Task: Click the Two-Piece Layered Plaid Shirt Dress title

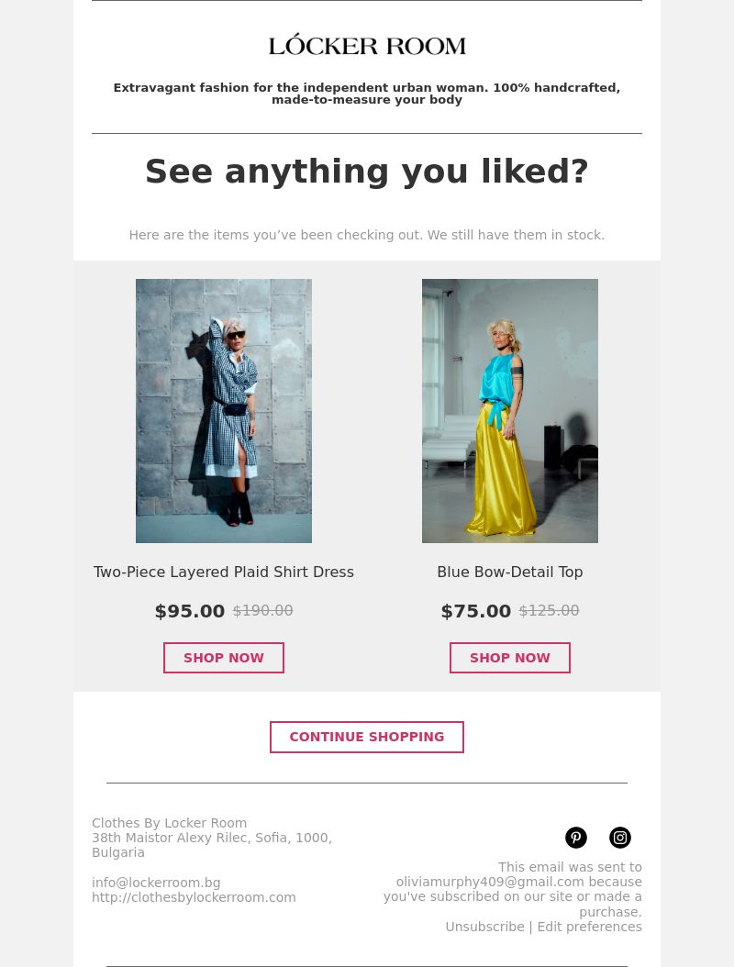Action: 224,572
